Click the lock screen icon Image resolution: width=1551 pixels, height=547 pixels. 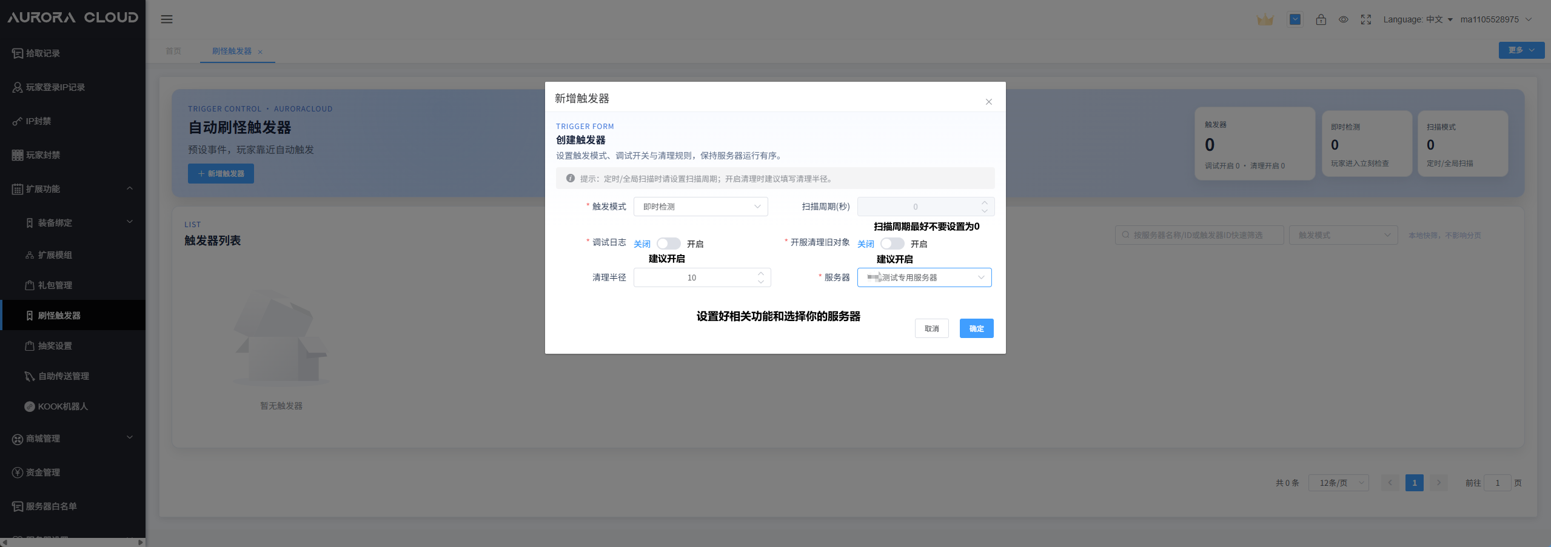click(x=1321, y=20)
